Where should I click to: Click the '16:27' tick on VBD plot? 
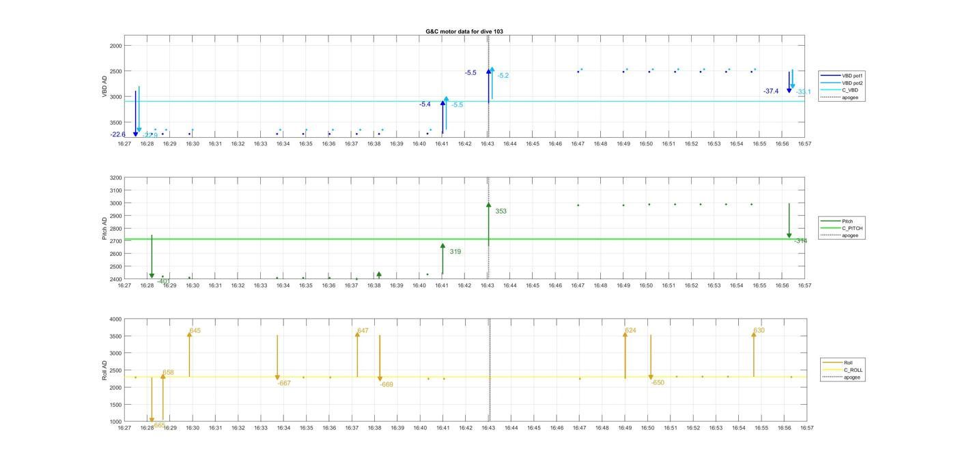[124, 144]
